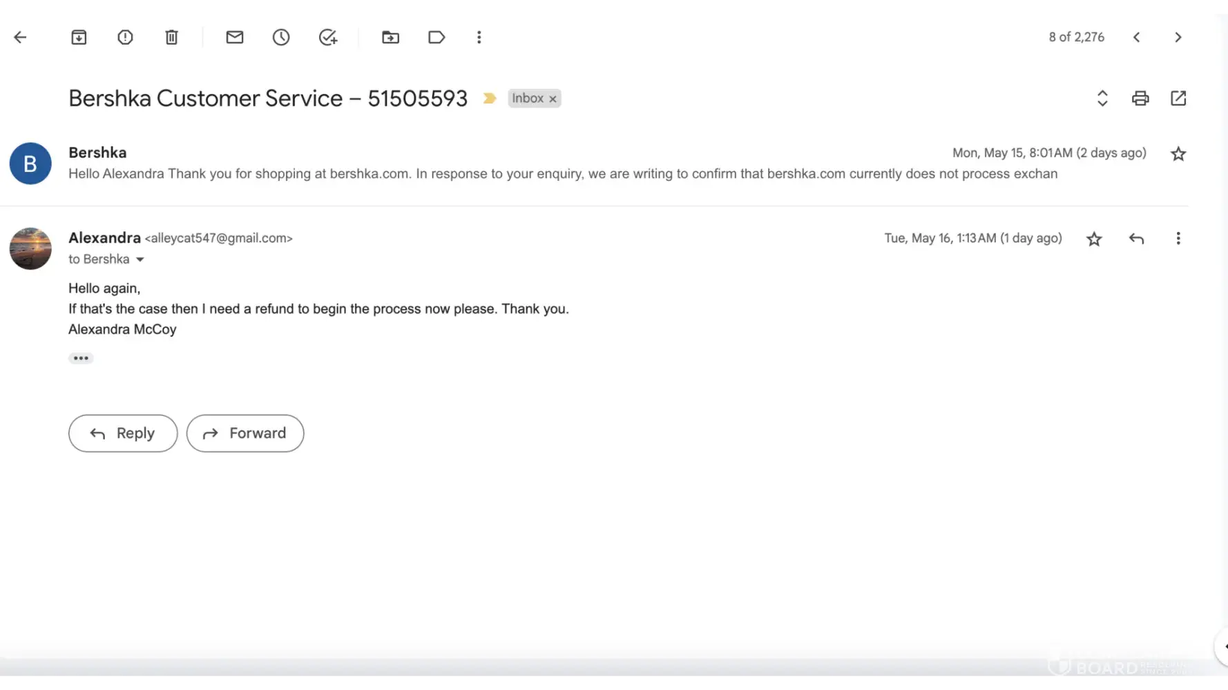
Task: Open the Move to folder icon
Action: click(391, 37)
